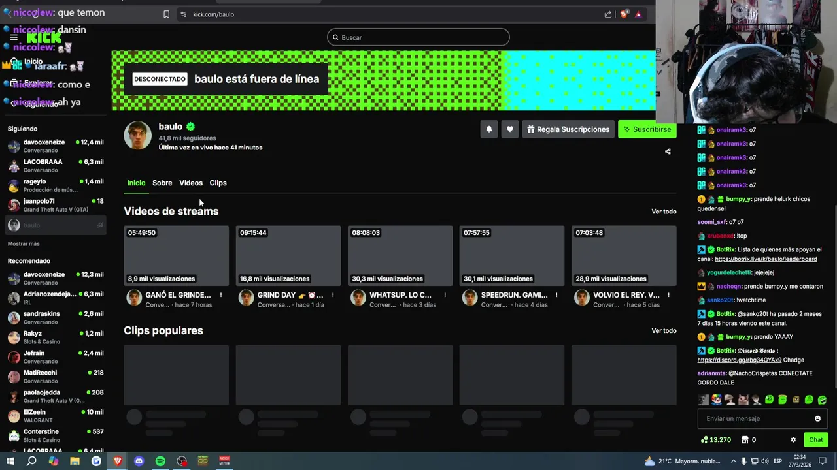Open the 05:49:50 stream video thumbnail
Viewport: 837px width, 470px height.
click(177, 255)
